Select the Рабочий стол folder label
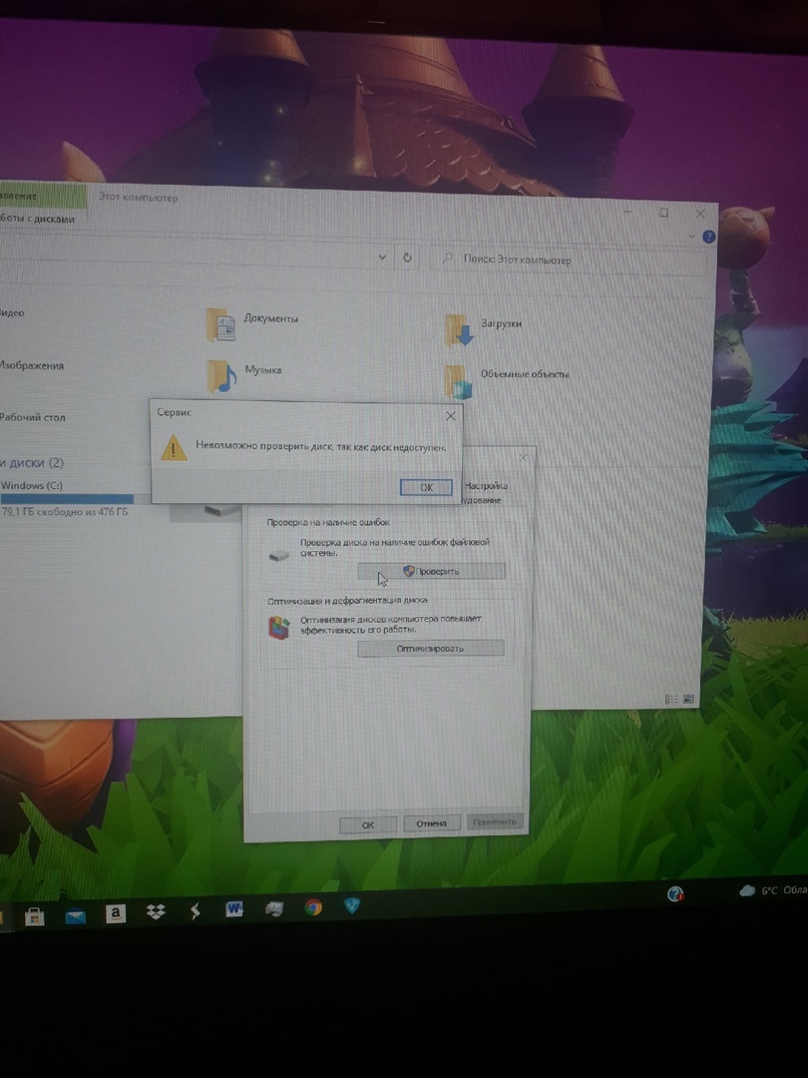 (x=32, y=417)
